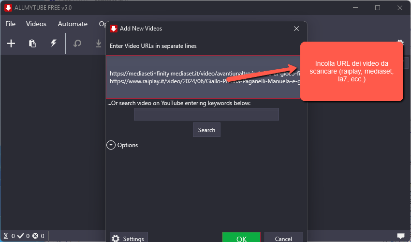Open Settings from the dialog footer

tap(129, 237)
